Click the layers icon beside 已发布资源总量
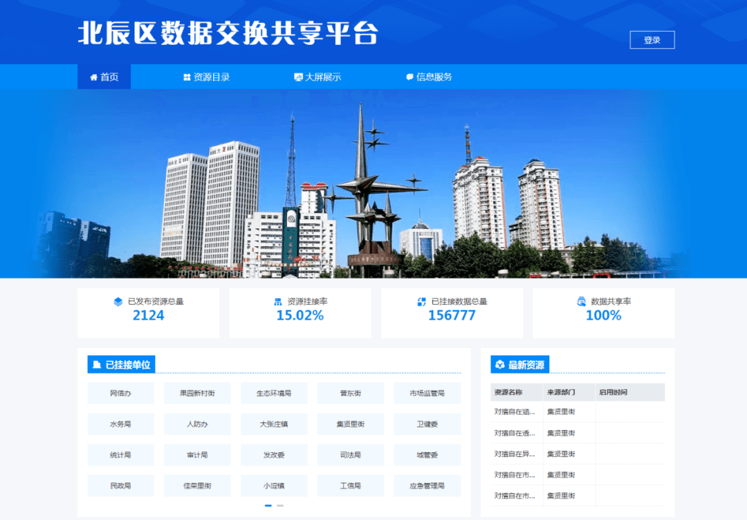Screen dimensions: 747x520 (x=118, y=301)
